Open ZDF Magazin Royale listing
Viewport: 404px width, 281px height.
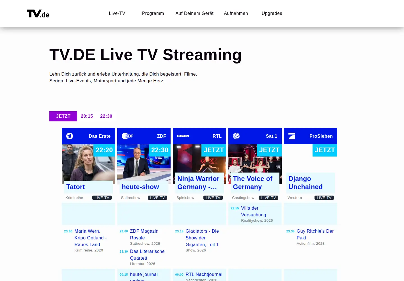pyautogui.click(x=144, y=234)
